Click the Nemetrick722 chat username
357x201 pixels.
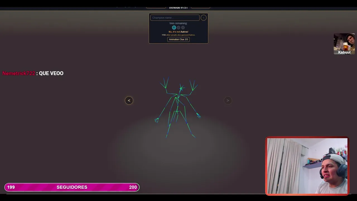tap(19, 73)
